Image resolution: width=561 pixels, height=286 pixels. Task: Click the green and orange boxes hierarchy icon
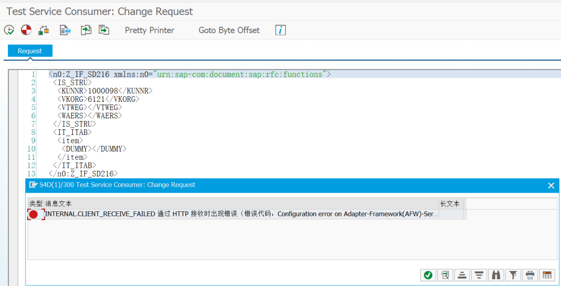coord(44,30)
